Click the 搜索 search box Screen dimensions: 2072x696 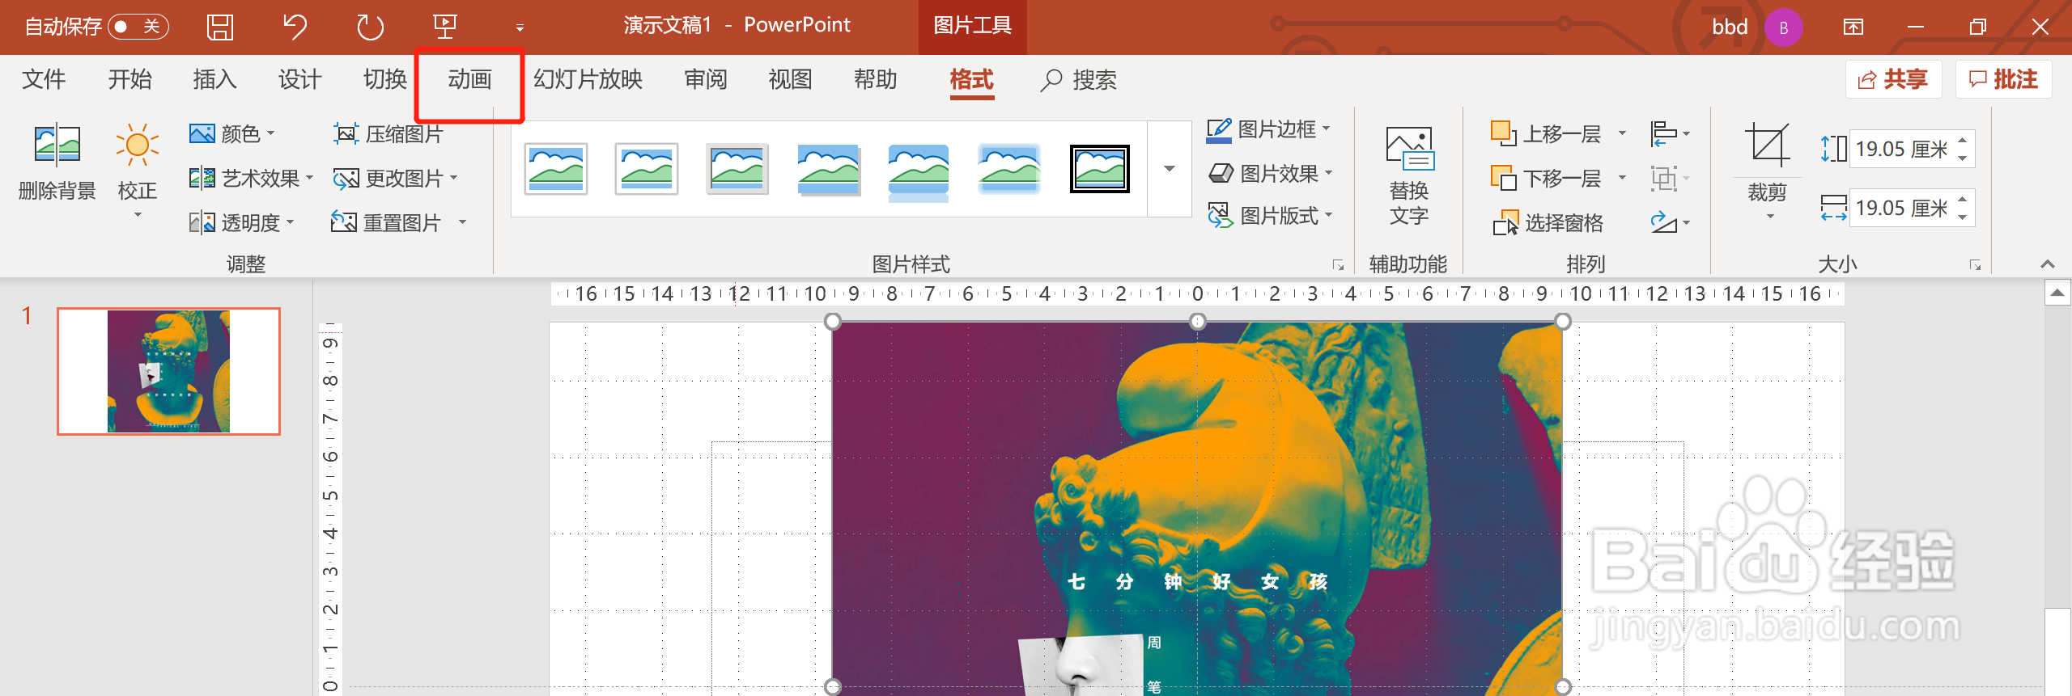1079,79
